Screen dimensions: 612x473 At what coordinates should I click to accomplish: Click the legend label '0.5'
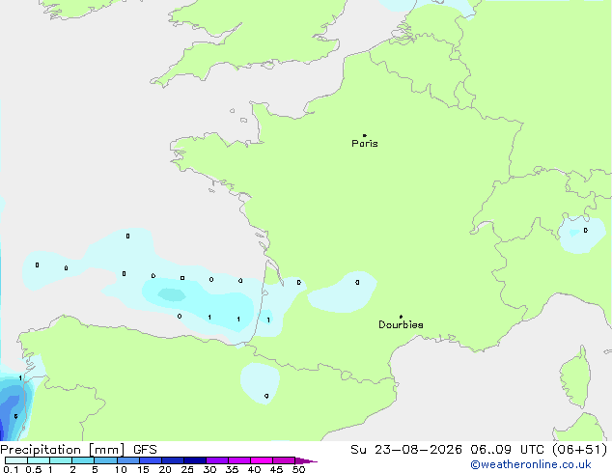(x=34, y=469)
